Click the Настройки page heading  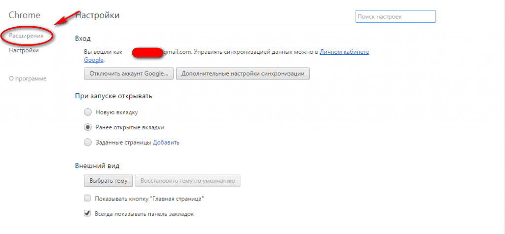[x=97, y=16]
